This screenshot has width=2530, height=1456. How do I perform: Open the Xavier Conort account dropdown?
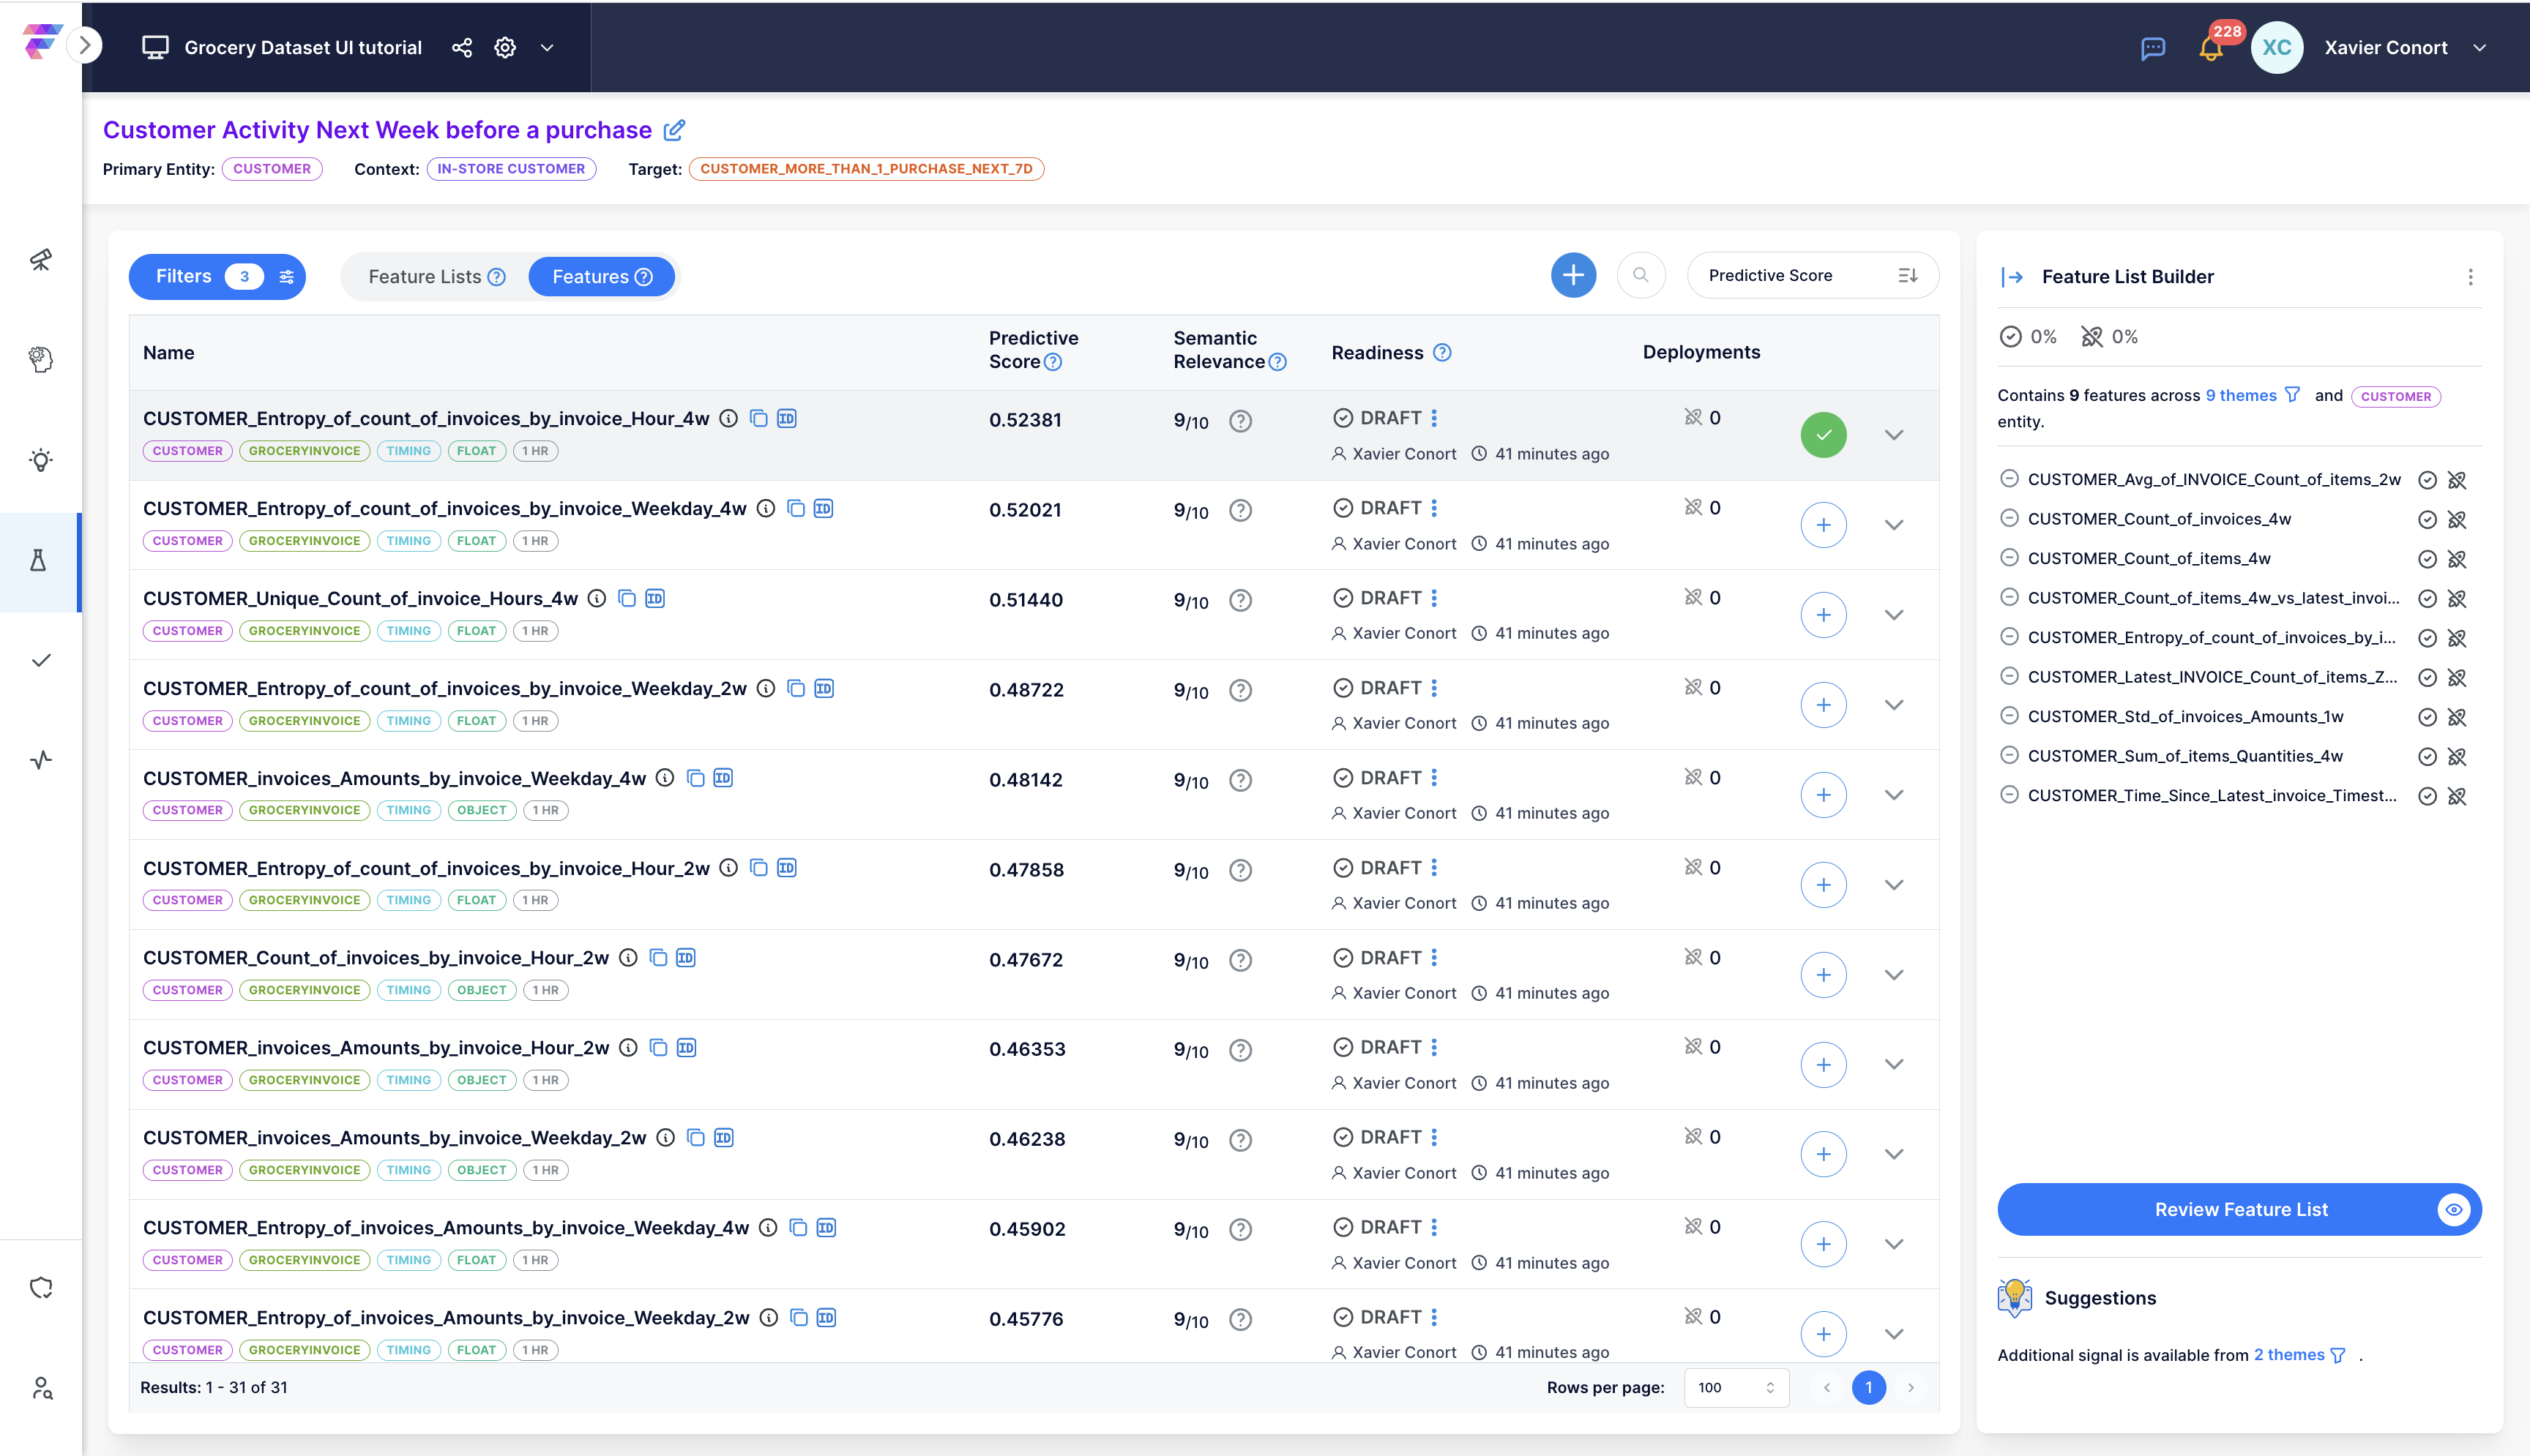pyautogui.click(x=2480, y=48)
